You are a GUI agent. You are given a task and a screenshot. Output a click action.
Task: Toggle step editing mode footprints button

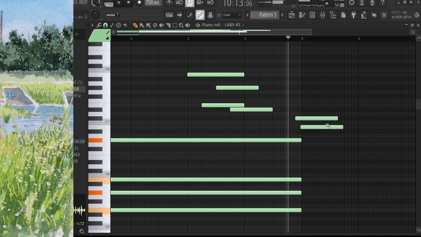click(x=189, y=15)
